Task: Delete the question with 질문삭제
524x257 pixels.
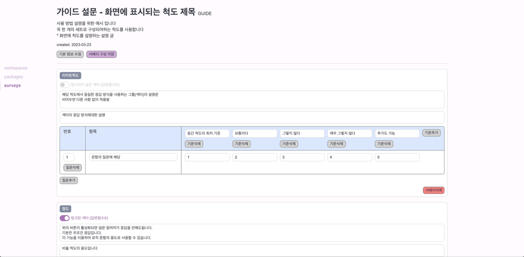Action: [x=73, y=168]
